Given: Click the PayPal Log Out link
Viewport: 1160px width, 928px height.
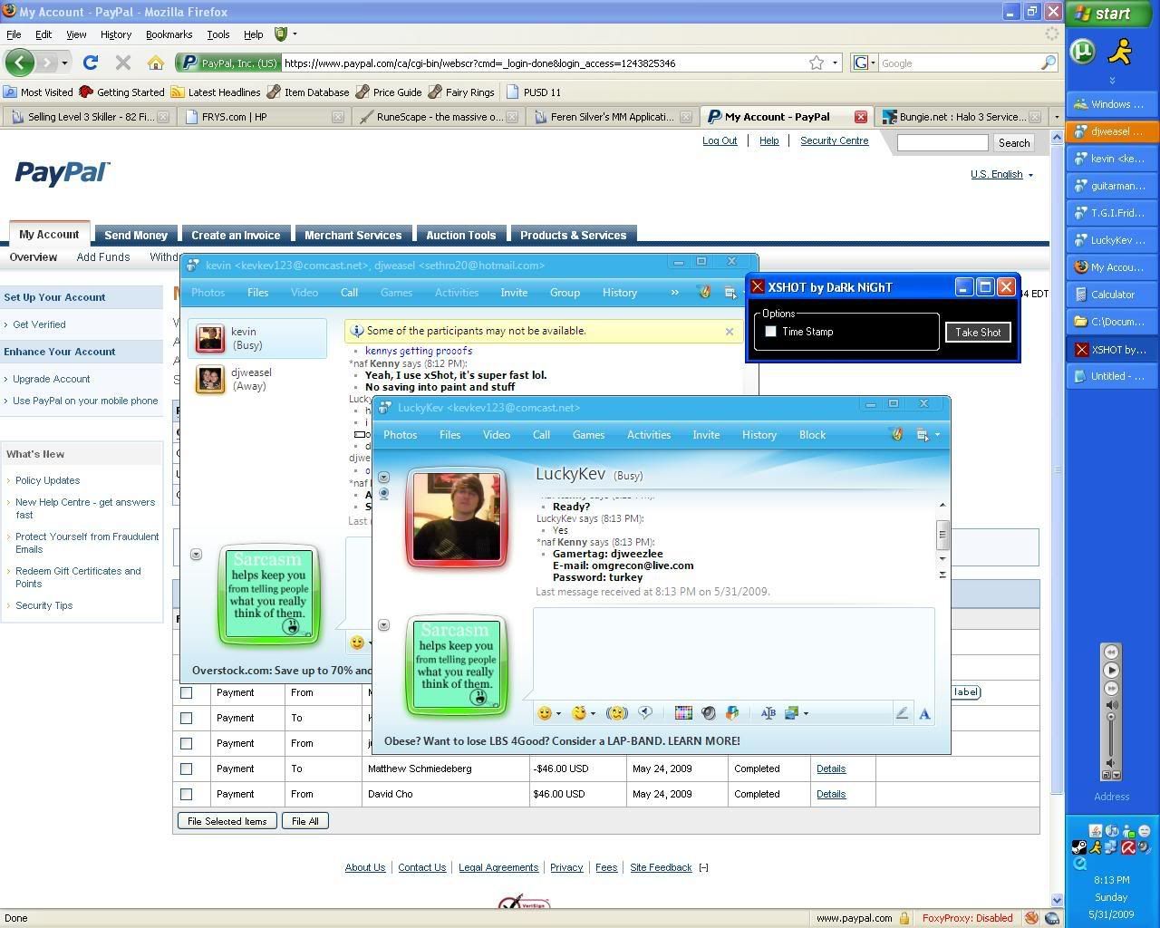Looking at the screenshot, I should 720,140.
